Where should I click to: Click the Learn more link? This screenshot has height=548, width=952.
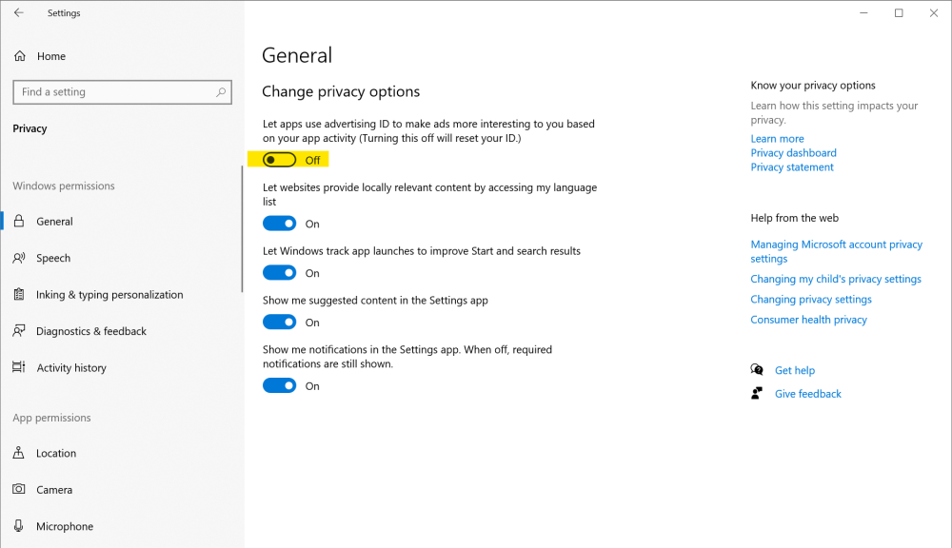coord(777,139)
